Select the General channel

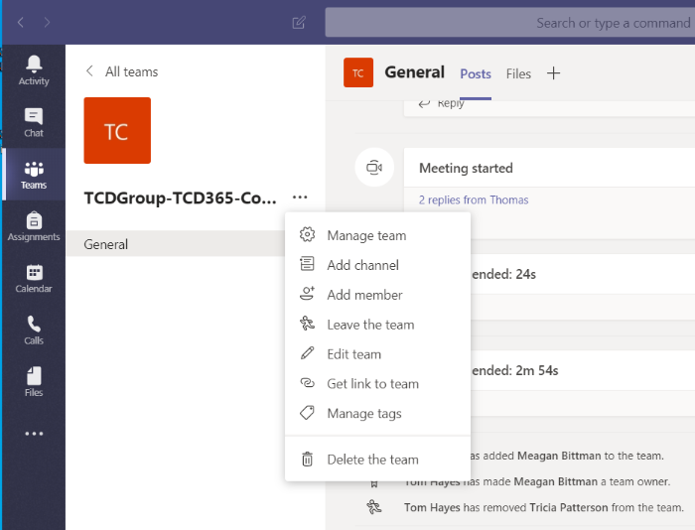(x=106, y=244)
